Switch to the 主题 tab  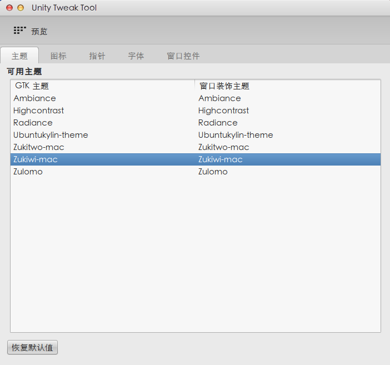(x=19, y=56)
